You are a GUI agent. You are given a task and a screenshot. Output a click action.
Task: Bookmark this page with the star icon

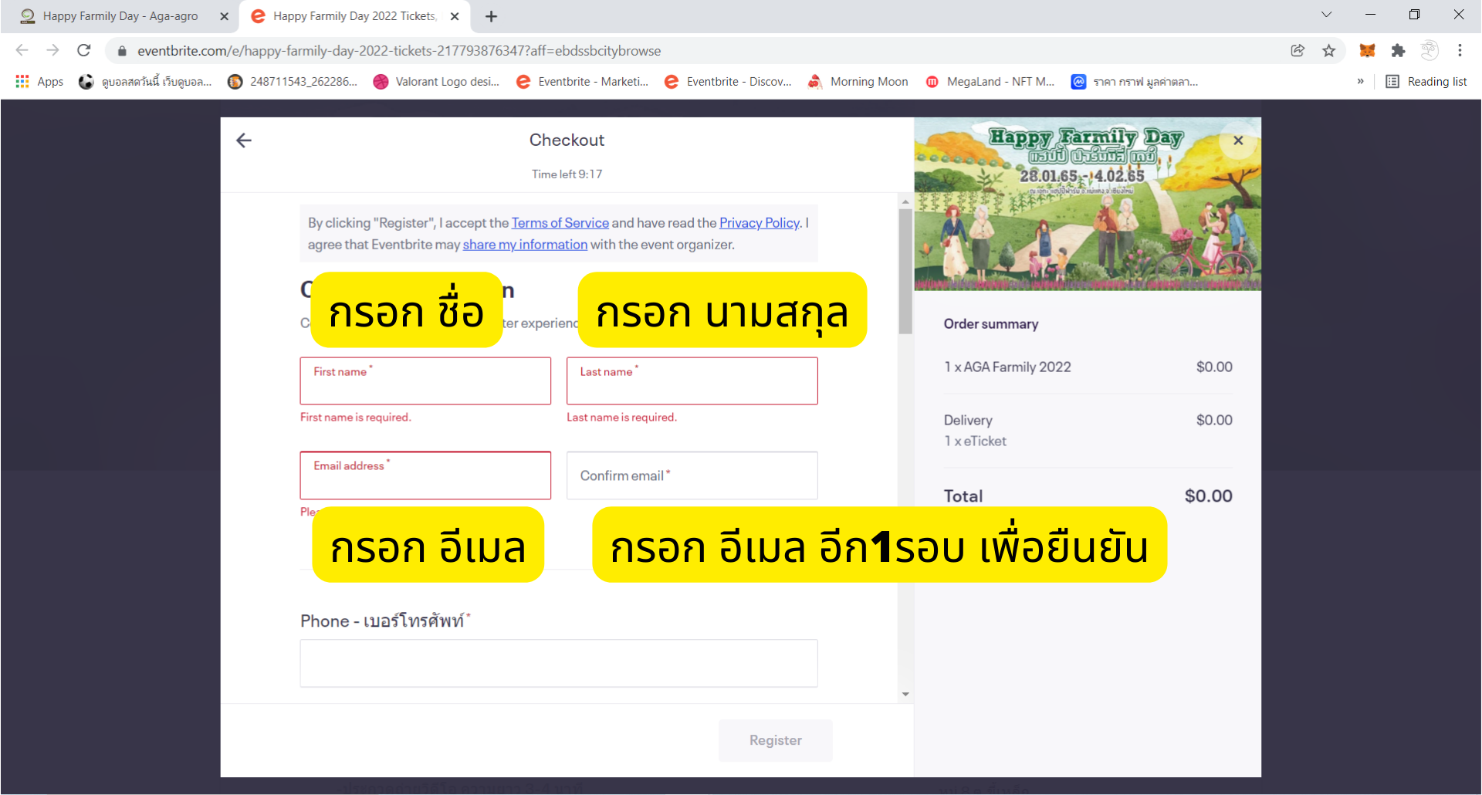coord(1328,51)
